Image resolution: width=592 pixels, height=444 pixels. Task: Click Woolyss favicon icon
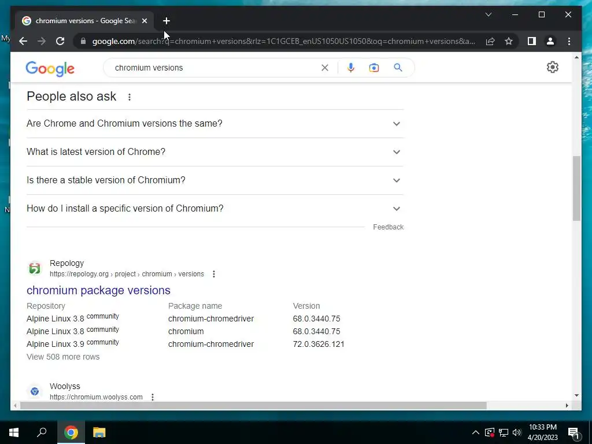pos(35,391)
